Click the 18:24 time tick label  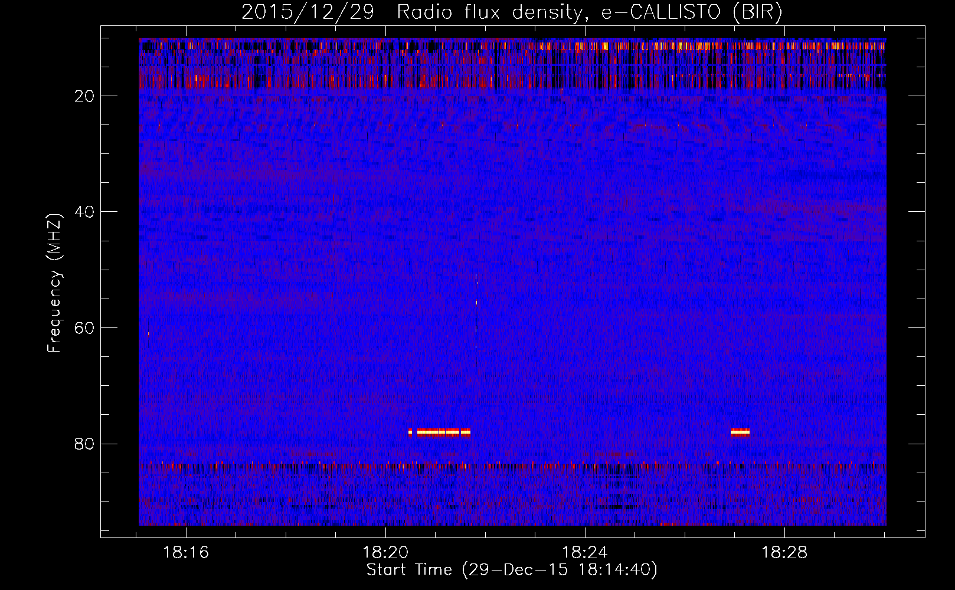(x=585, y=553)
